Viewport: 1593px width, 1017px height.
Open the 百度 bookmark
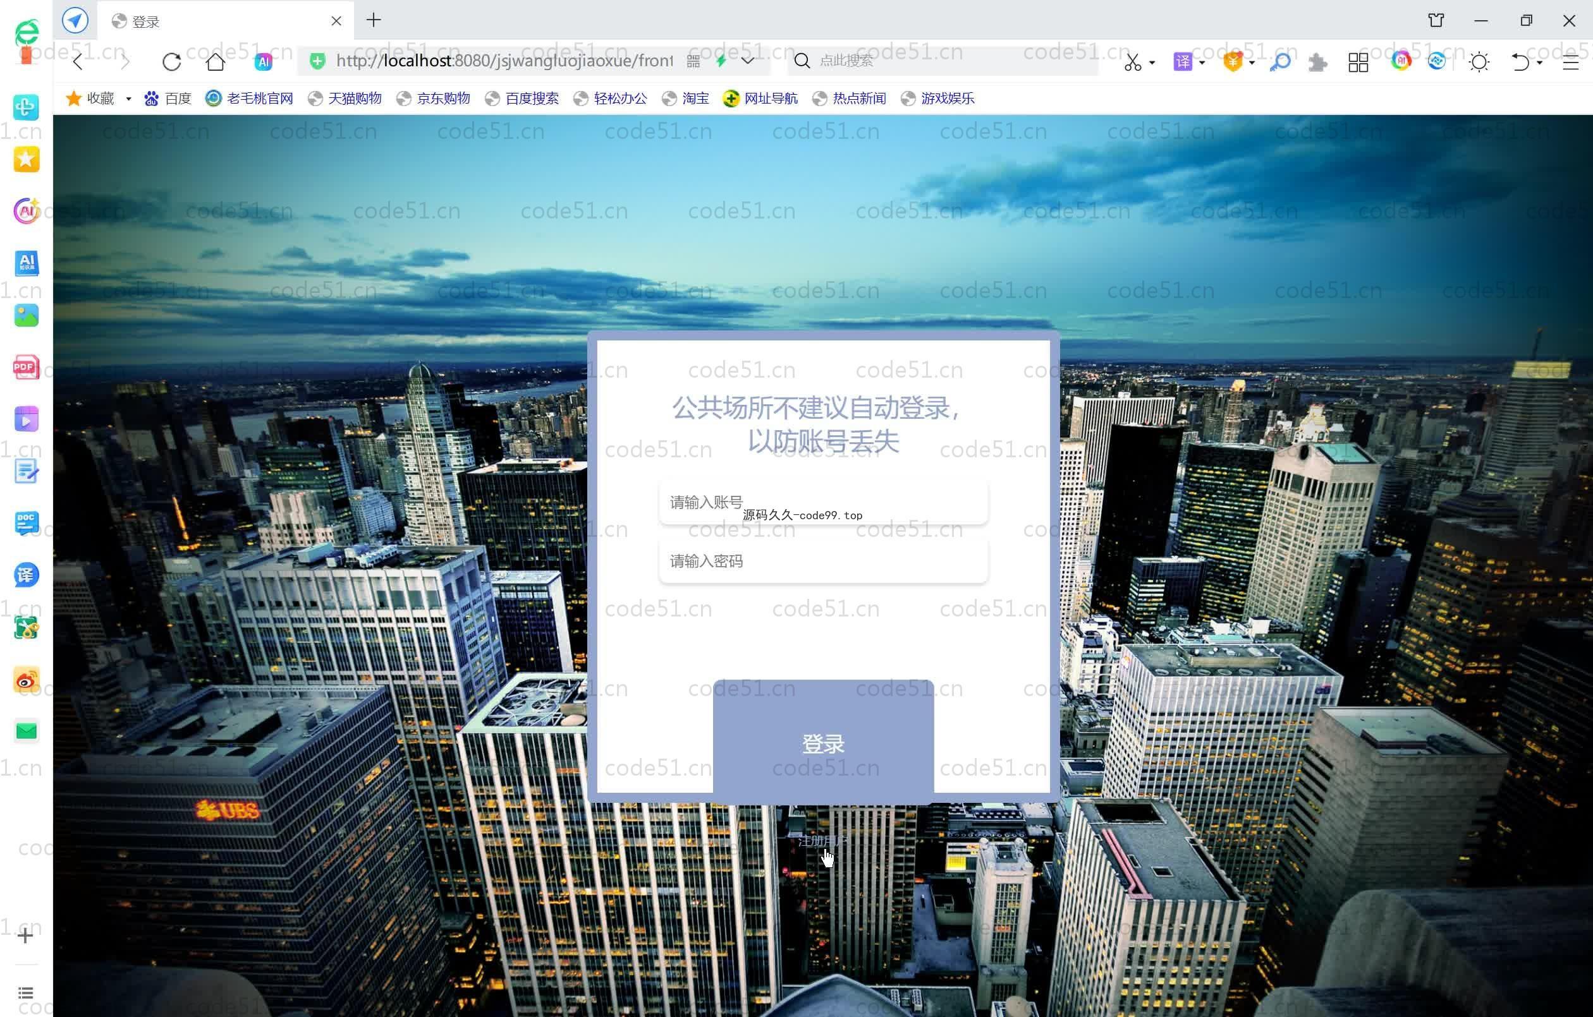coord(168,99)
